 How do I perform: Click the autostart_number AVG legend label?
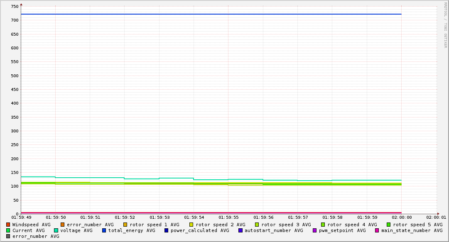click(x=274, y=230)
